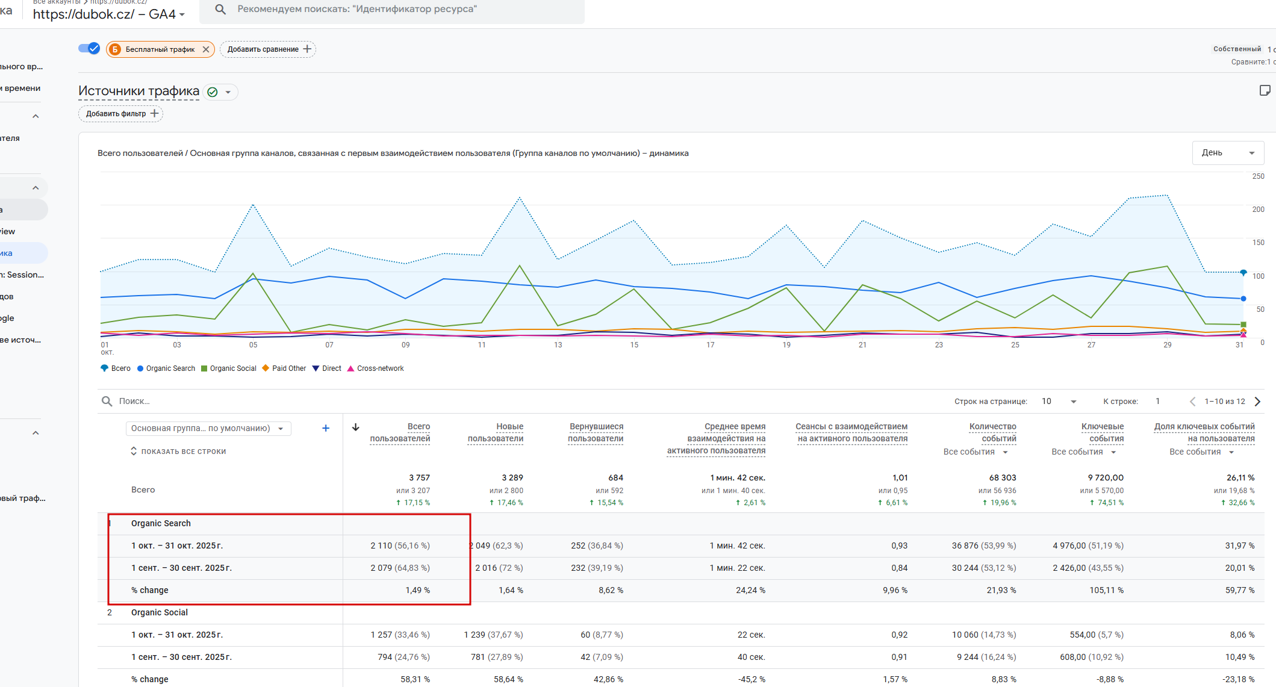Go to next page of table rows
Image resolution: width=1276 pixels, height=687 pixels.
click(1257, 402)
